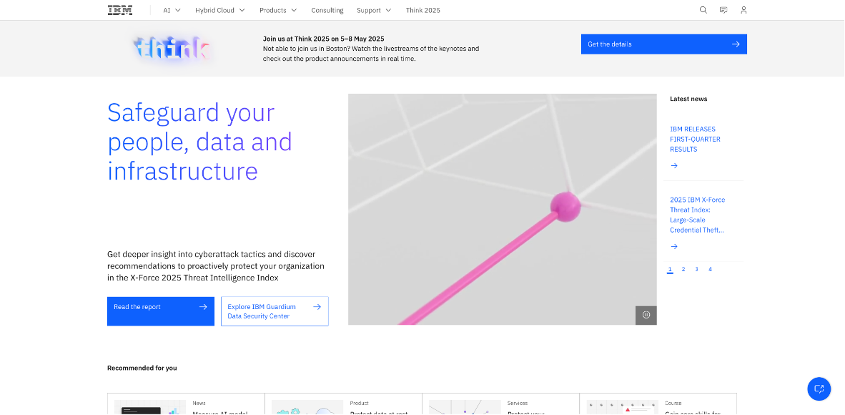Open Explore IBM Guardium Data Security Center
Screen dimensions: 845x415
(275, 311)
